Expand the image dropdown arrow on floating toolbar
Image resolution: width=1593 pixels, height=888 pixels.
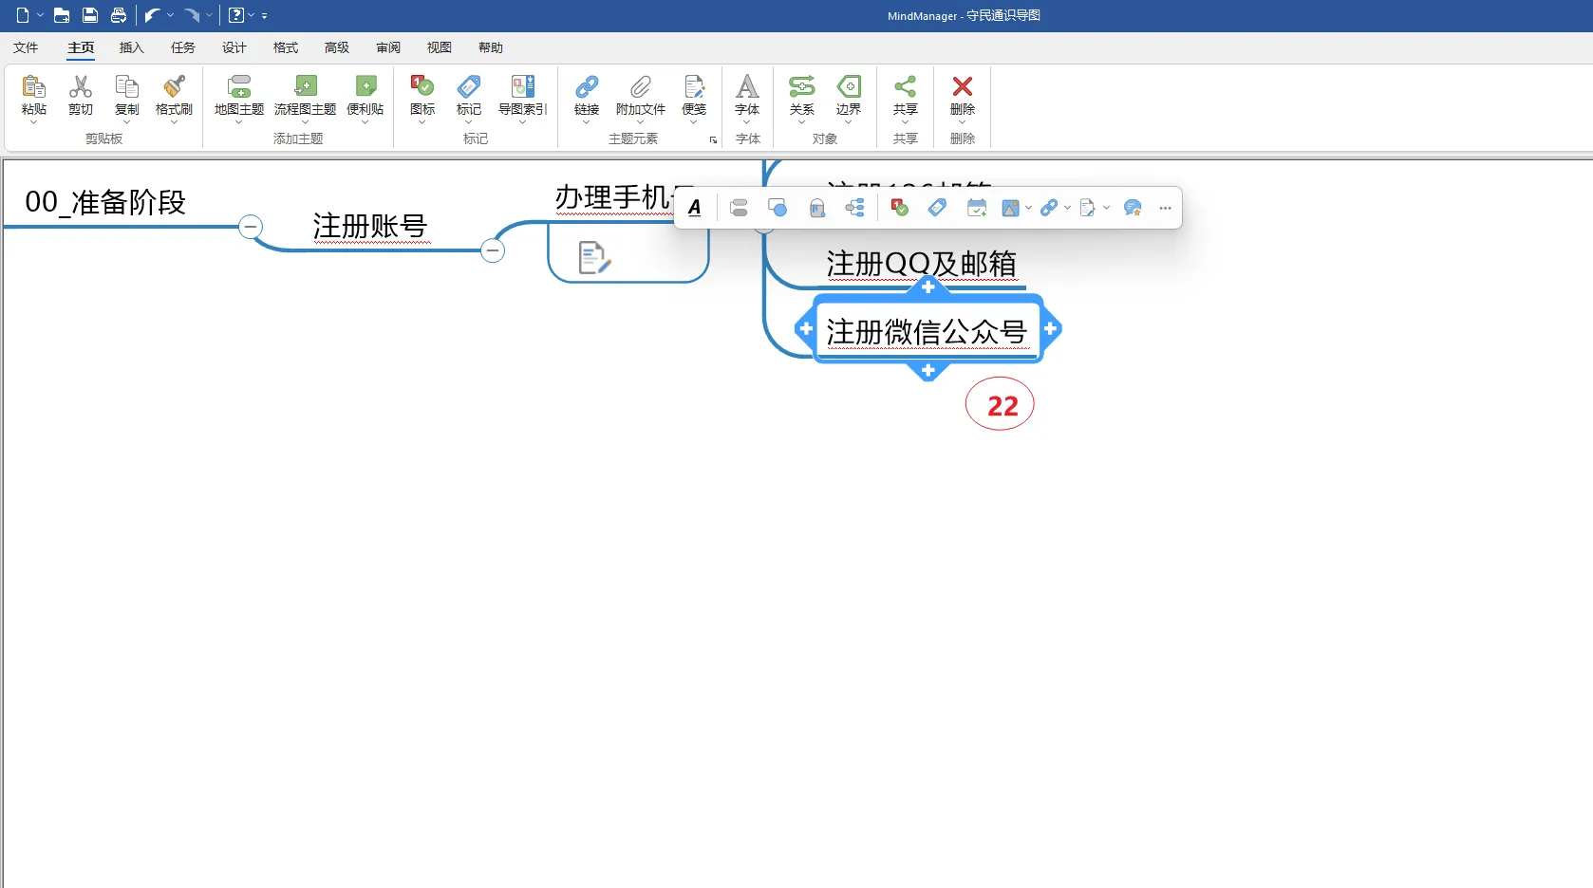tap(1028, 208)
